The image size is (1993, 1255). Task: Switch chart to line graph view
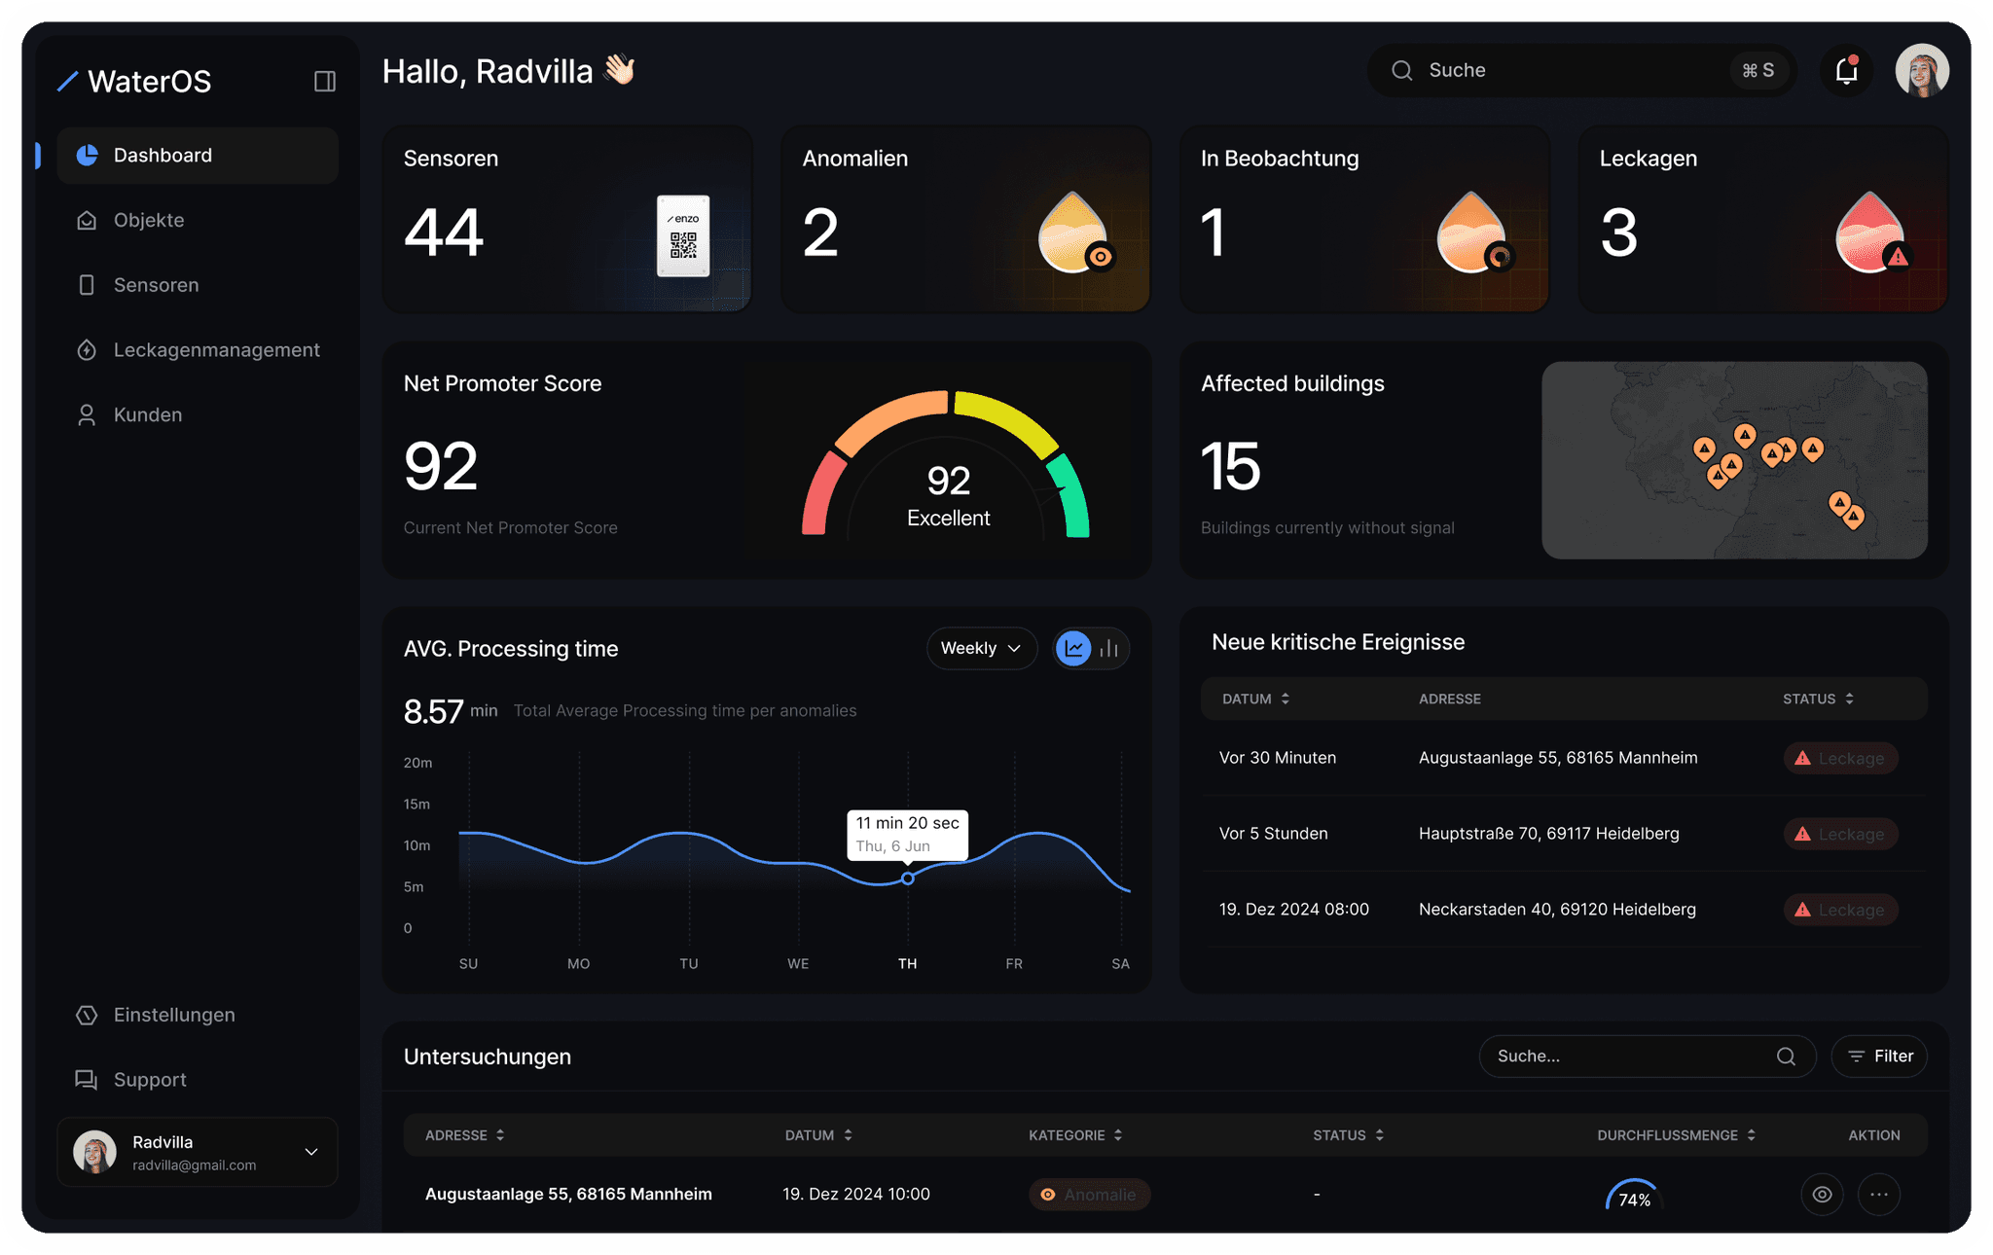tap(1073, 649)
